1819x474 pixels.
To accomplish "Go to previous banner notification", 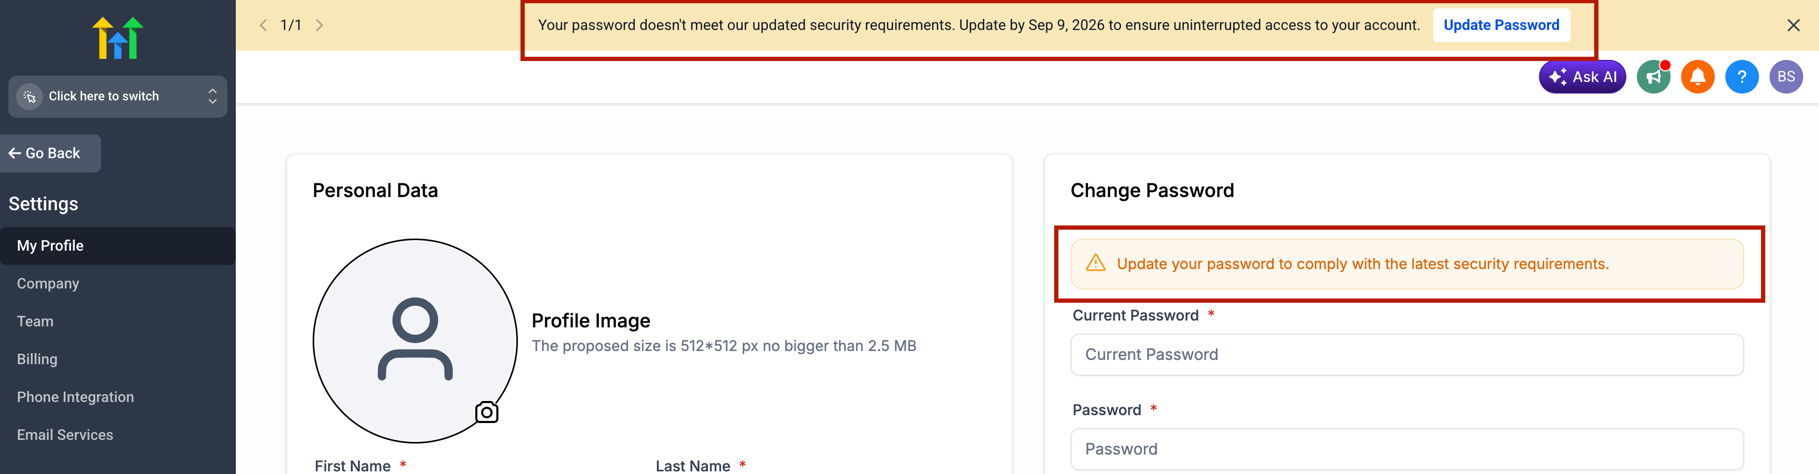I will (x=263, y=25).
